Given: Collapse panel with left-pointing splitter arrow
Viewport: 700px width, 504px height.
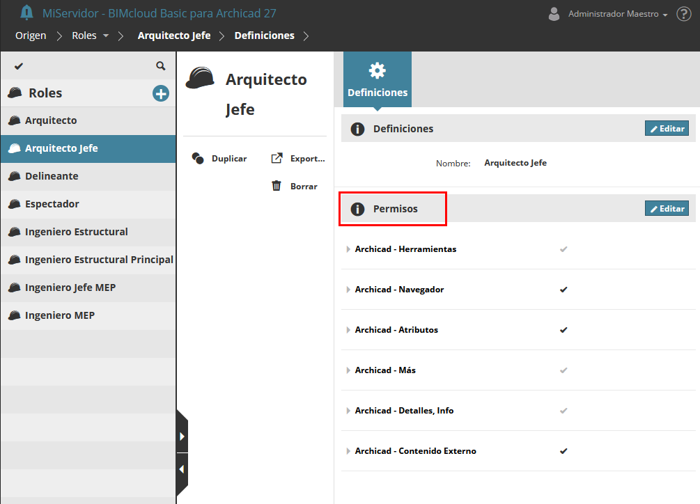Looking at the screenshot, I should point(182,469).
